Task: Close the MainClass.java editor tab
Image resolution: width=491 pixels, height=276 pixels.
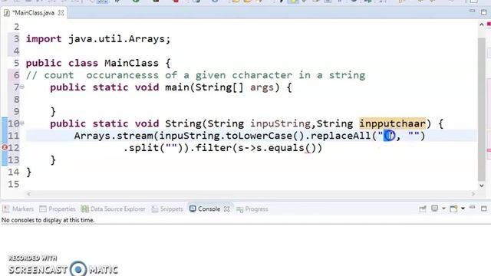Action: pyautogui.click(x=61, y=13)
